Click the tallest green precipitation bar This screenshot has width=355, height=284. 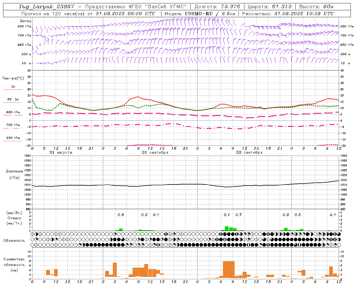click(227, 229)
